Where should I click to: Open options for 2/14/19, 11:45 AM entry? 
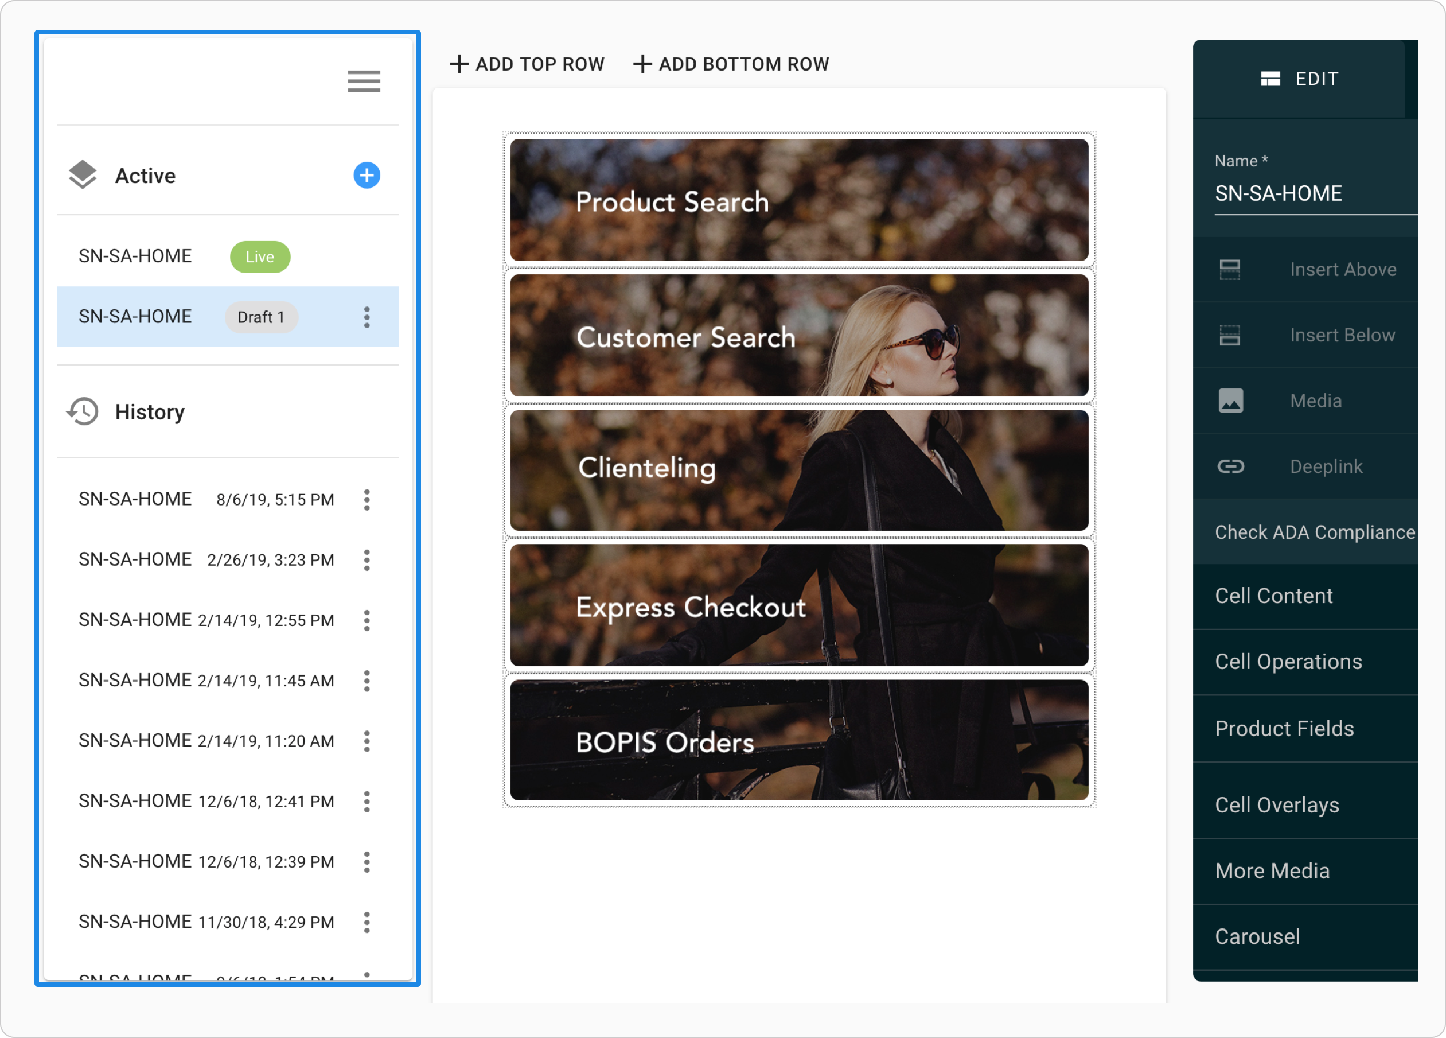click(x=367, y=681)
